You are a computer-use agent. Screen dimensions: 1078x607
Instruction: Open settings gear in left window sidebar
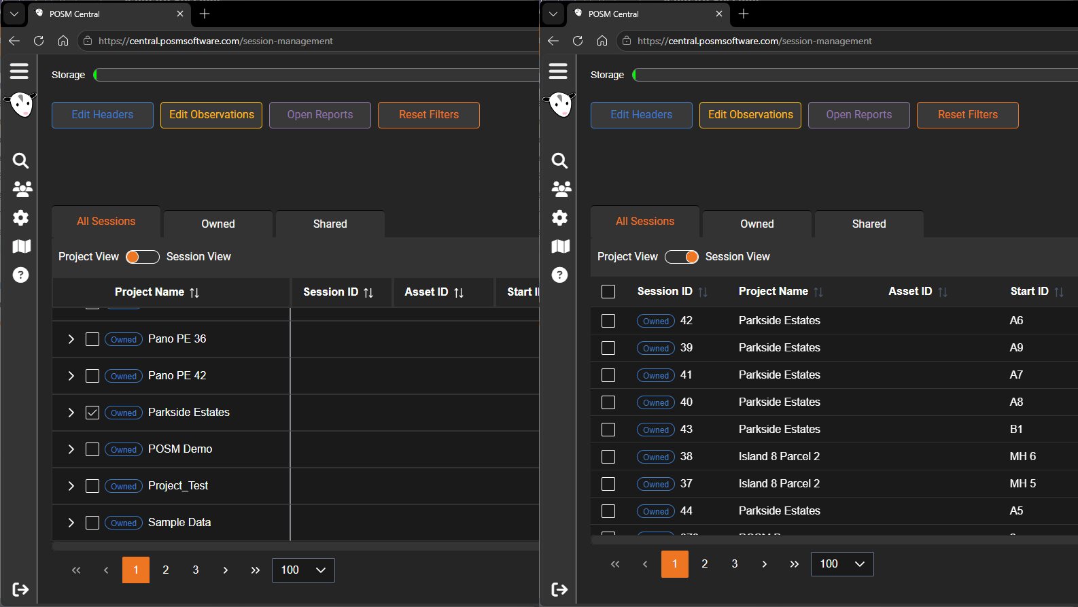pos(20,218)
